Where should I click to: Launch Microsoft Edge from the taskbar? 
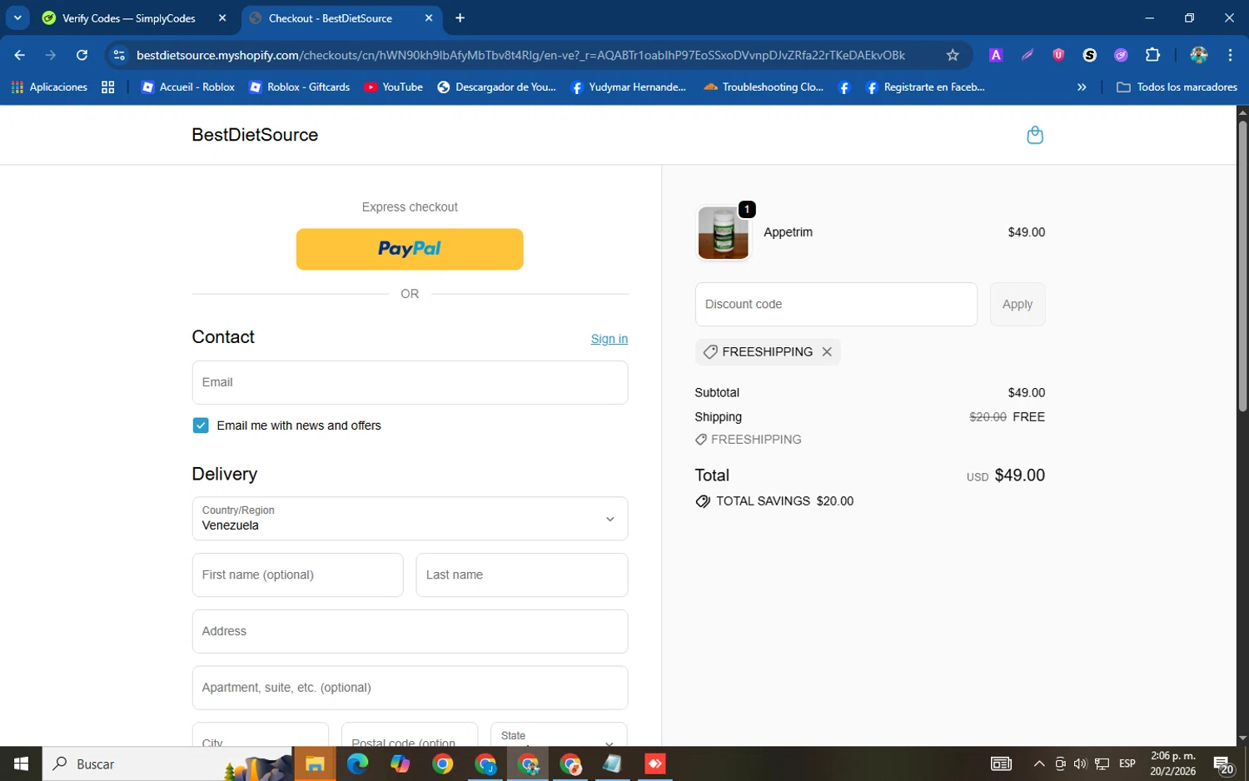point(358,764)
